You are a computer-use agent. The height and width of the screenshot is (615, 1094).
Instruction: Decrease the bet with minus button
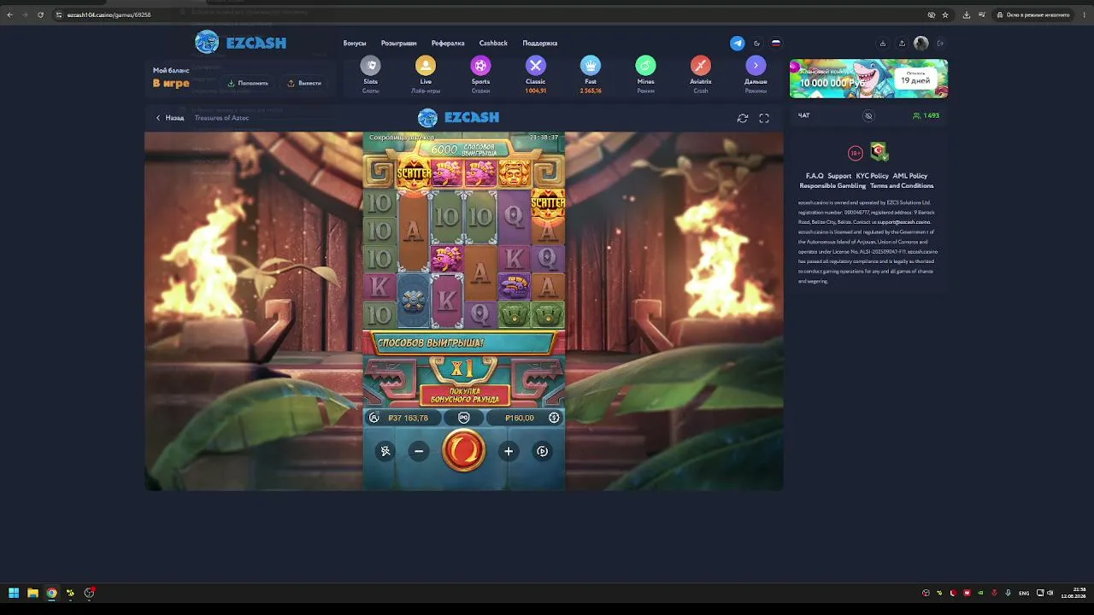418,451
